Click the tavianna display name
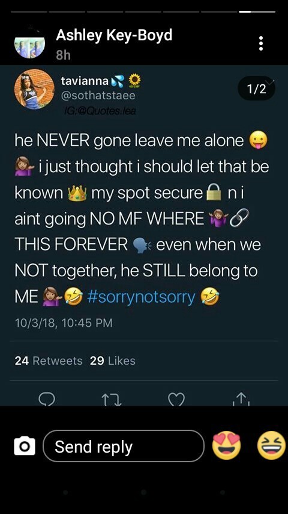Image resolution: width=288 pixels, height=514 pixels. tap(85, 81)
